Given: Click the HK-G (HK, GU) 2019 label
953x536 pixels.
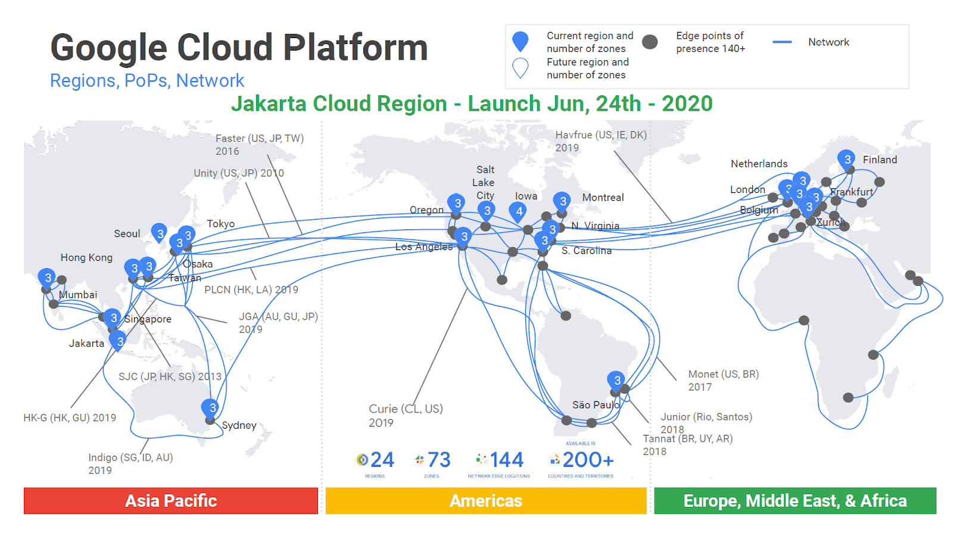Looking at the screenshot, I should tap(70, 418).
